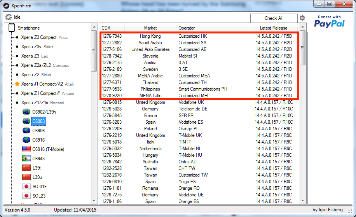
Task: Click the star icon beside Xperia J1 Compact/A2
Action: tap(17, 84)
